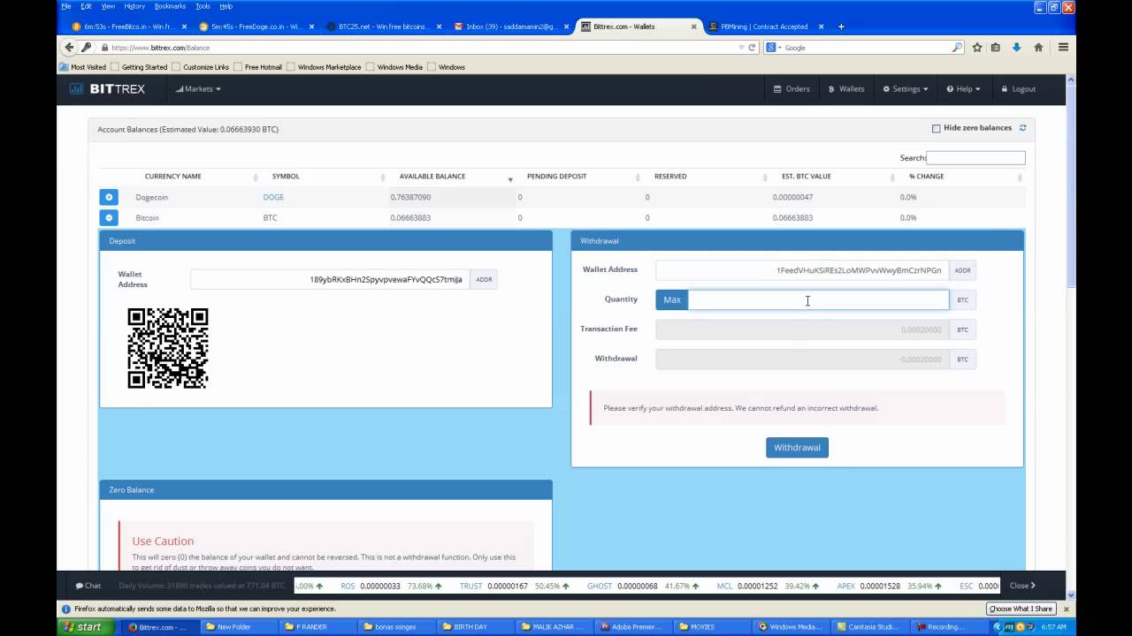Focus the balances Search box

976,158
